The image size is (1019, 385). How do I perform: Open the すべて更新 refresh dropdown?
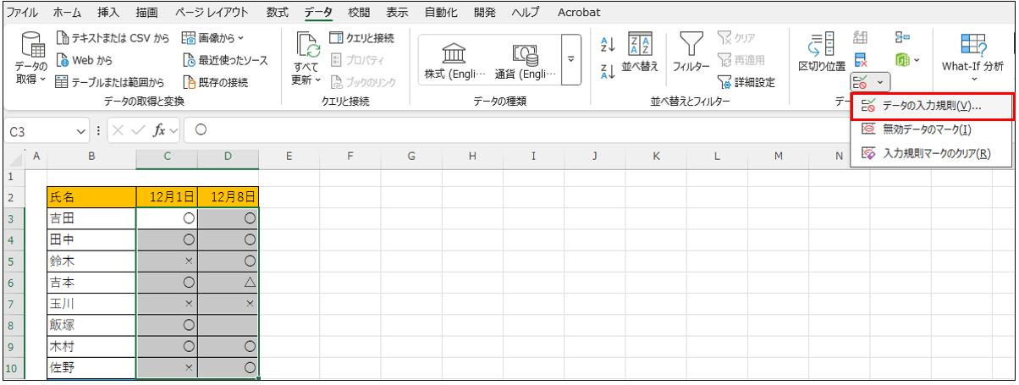306,80
